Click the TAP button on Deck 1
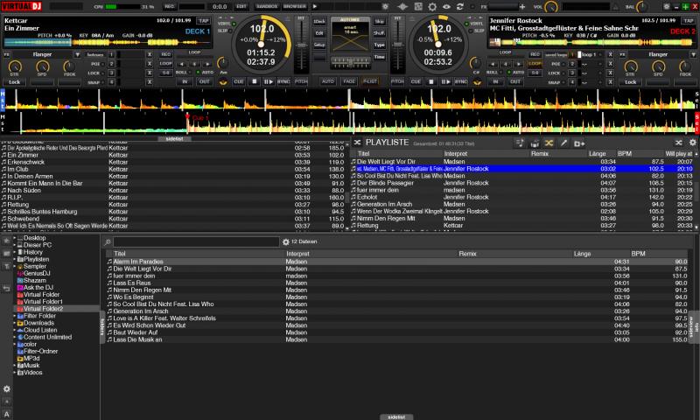The height and width of the screenshot is (420, 700). pos(204,19)
